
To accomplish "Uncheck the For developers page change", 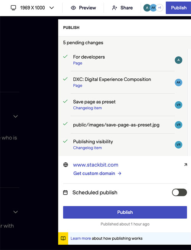I will click(x=65, y=56).
